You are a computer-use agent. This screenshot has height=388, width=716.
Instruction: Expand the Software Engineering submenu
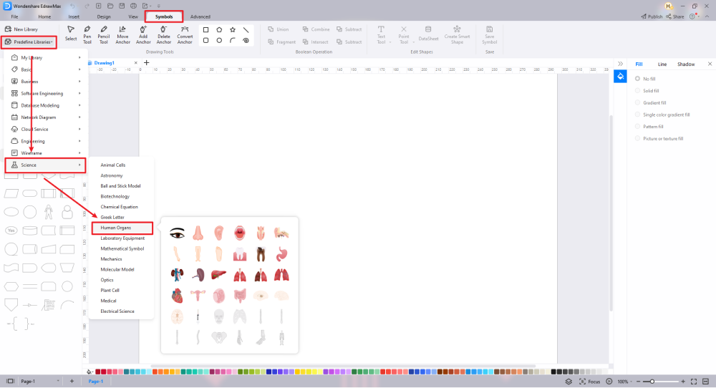coord(45,93)
